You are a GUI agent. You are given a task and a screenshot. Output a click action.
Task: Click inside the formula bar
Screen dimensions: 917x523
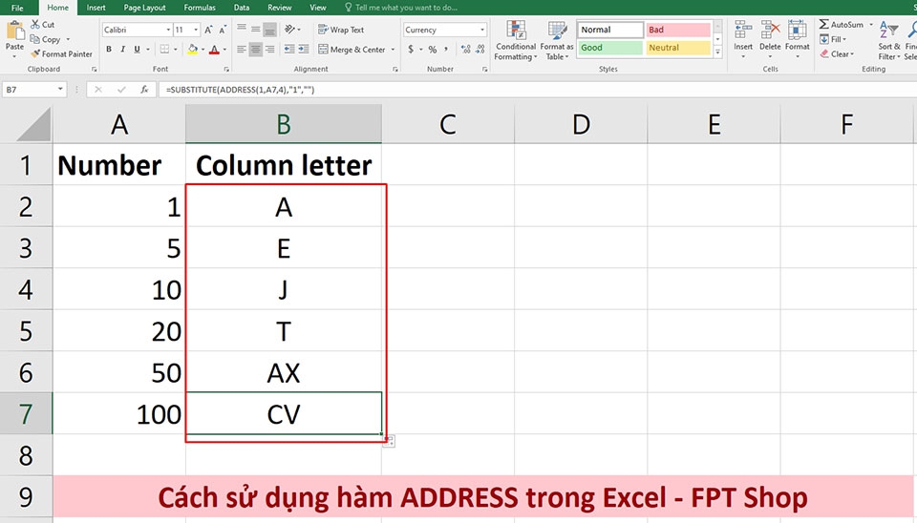(x=537, y=90)
